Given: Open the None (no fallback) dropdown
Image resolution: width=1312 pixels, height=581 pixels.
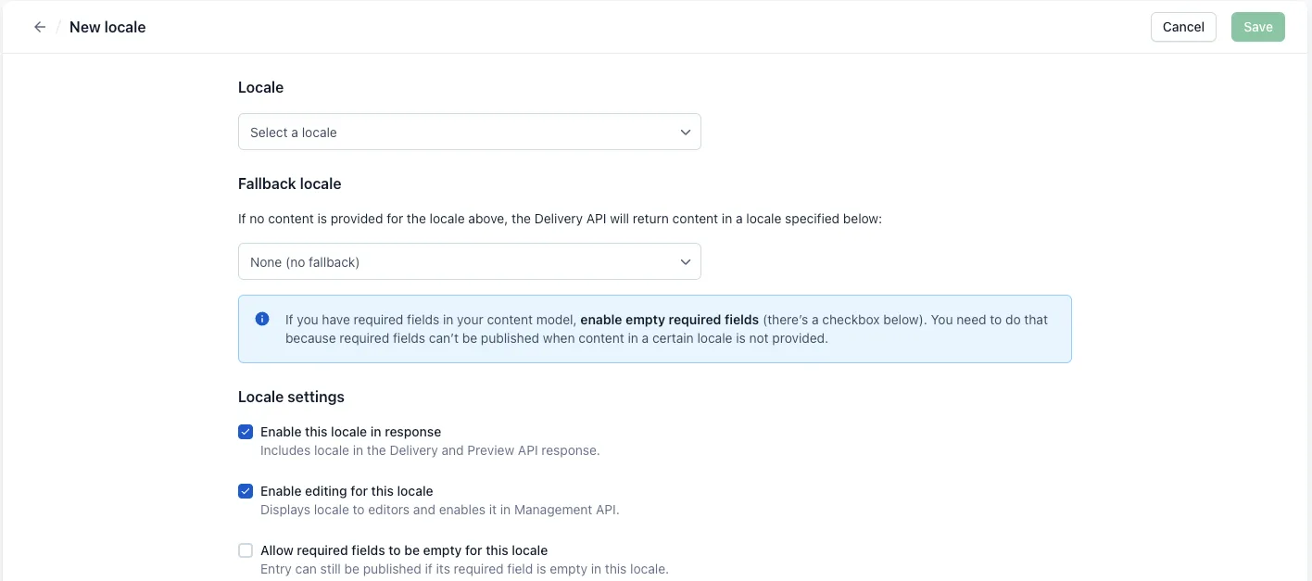Looking at the screenshot, I should pos(470,261).
